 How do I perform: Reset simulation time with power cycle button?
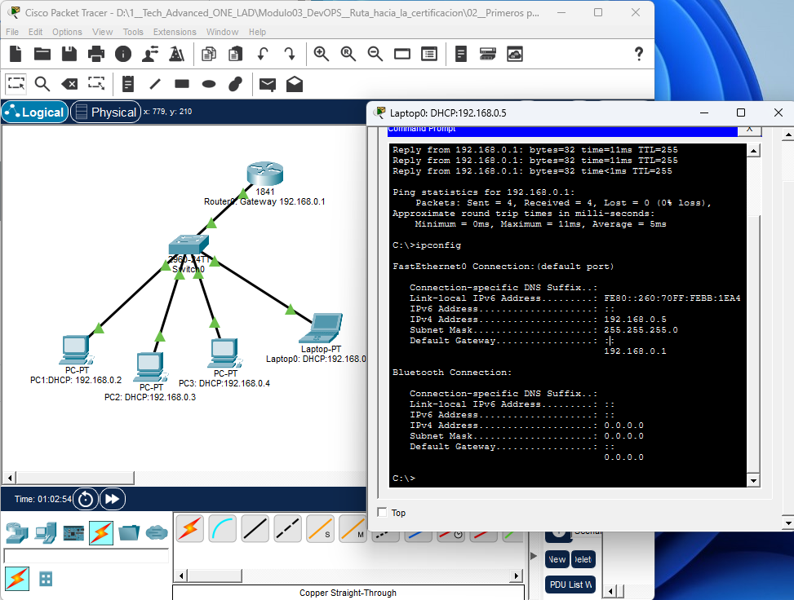86,499
